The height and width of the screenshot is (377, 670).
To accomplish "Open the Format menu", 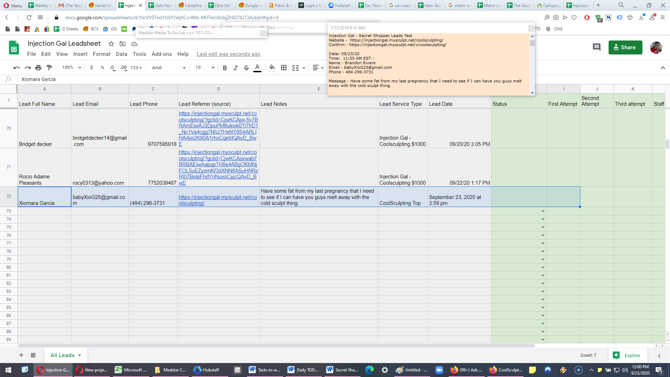I will 102,54.
